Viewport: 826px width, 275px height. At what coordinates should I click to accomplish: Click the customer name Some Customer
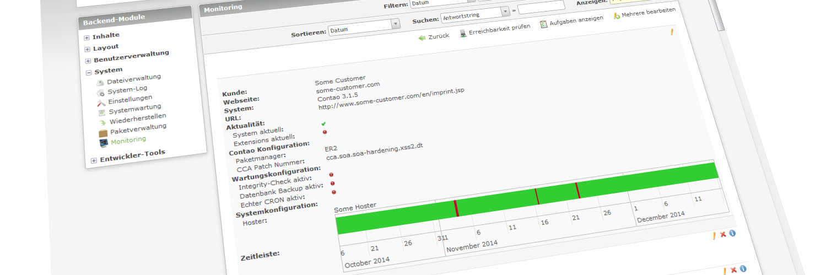point(340,79)
